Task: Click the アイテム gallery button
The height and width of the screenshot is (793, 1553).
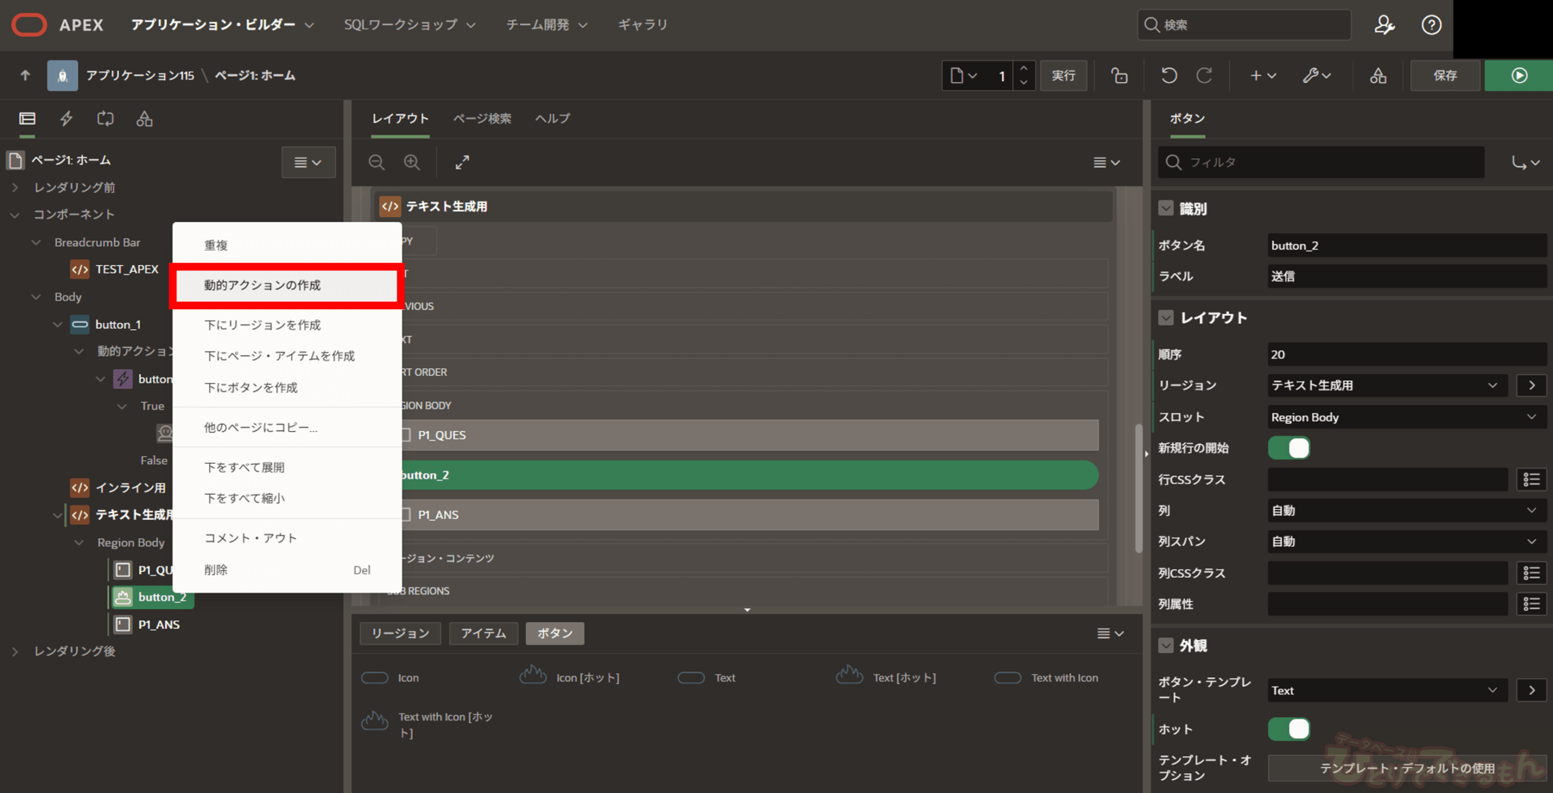Action: click(483, 633)
